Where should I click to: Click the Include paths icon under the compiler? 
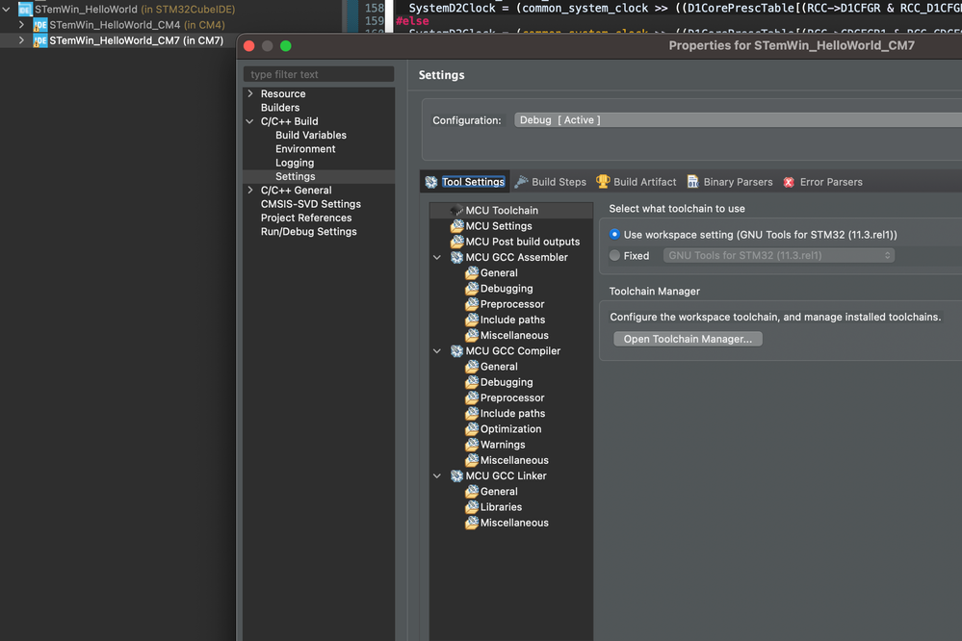473,413
